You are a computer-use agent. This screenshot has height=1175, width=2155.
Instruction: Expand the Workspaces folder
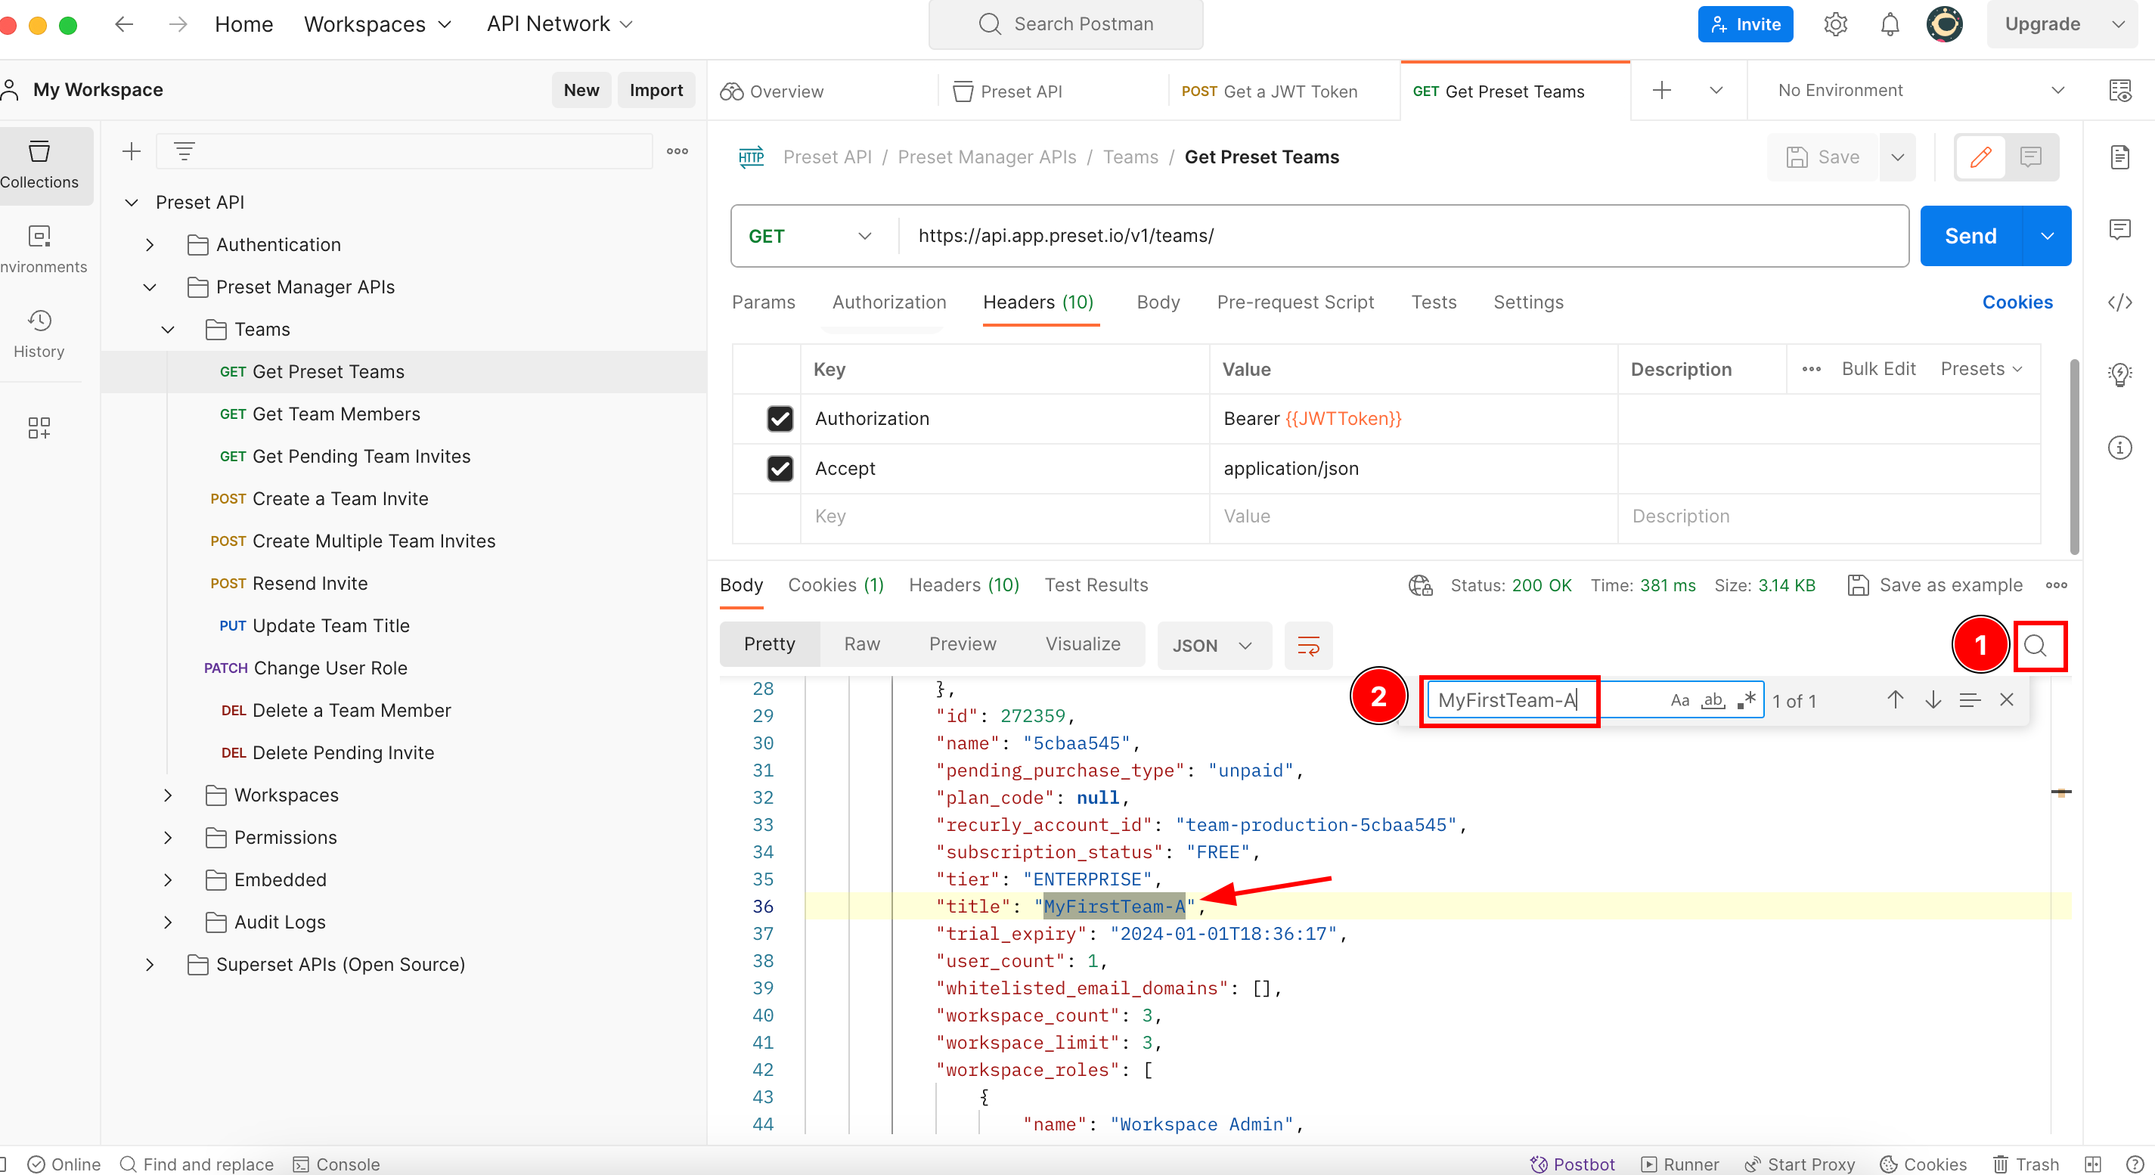(x=168, y=795)
